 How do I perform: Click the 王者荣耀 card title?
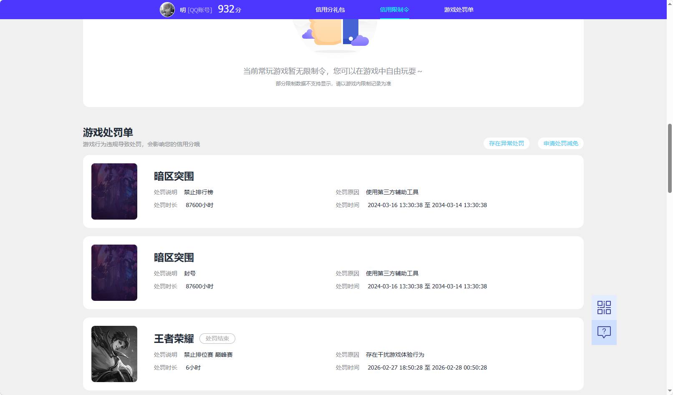pos(174,339)
